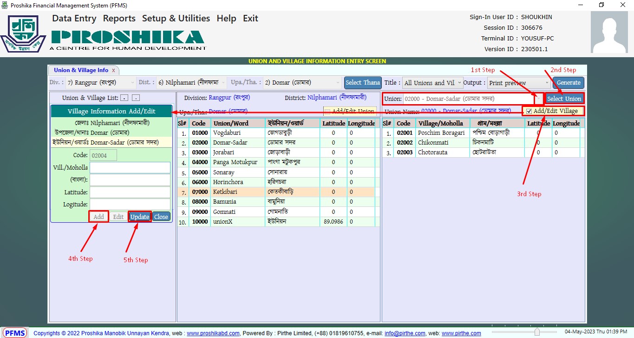634x338 pixels.
Task: Select Panga Motukpur union row
Action: (x=276, y=163)
